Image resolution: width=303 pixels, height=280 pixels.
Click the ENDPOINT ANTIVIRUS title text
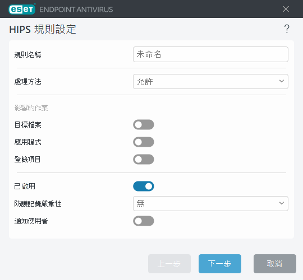coord(76,10)
